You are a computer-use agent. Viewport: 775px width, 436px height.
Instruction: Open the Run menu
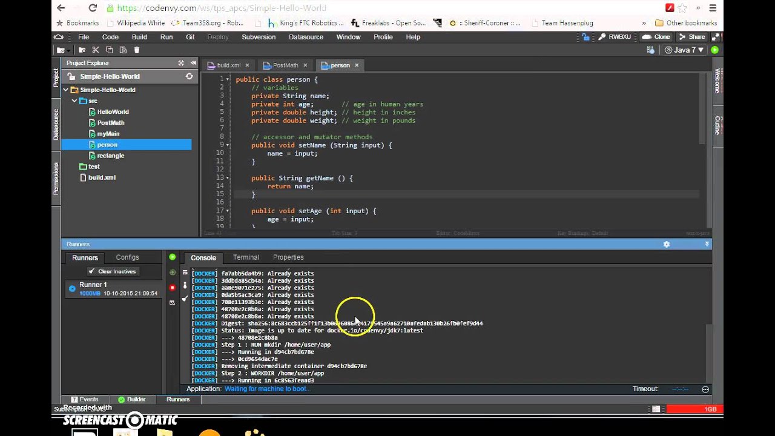tap(167, 37)
